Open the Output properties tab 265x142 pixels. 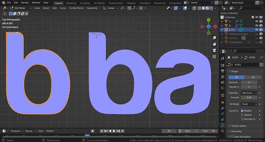pyautogui.click(x=223, y=71)
